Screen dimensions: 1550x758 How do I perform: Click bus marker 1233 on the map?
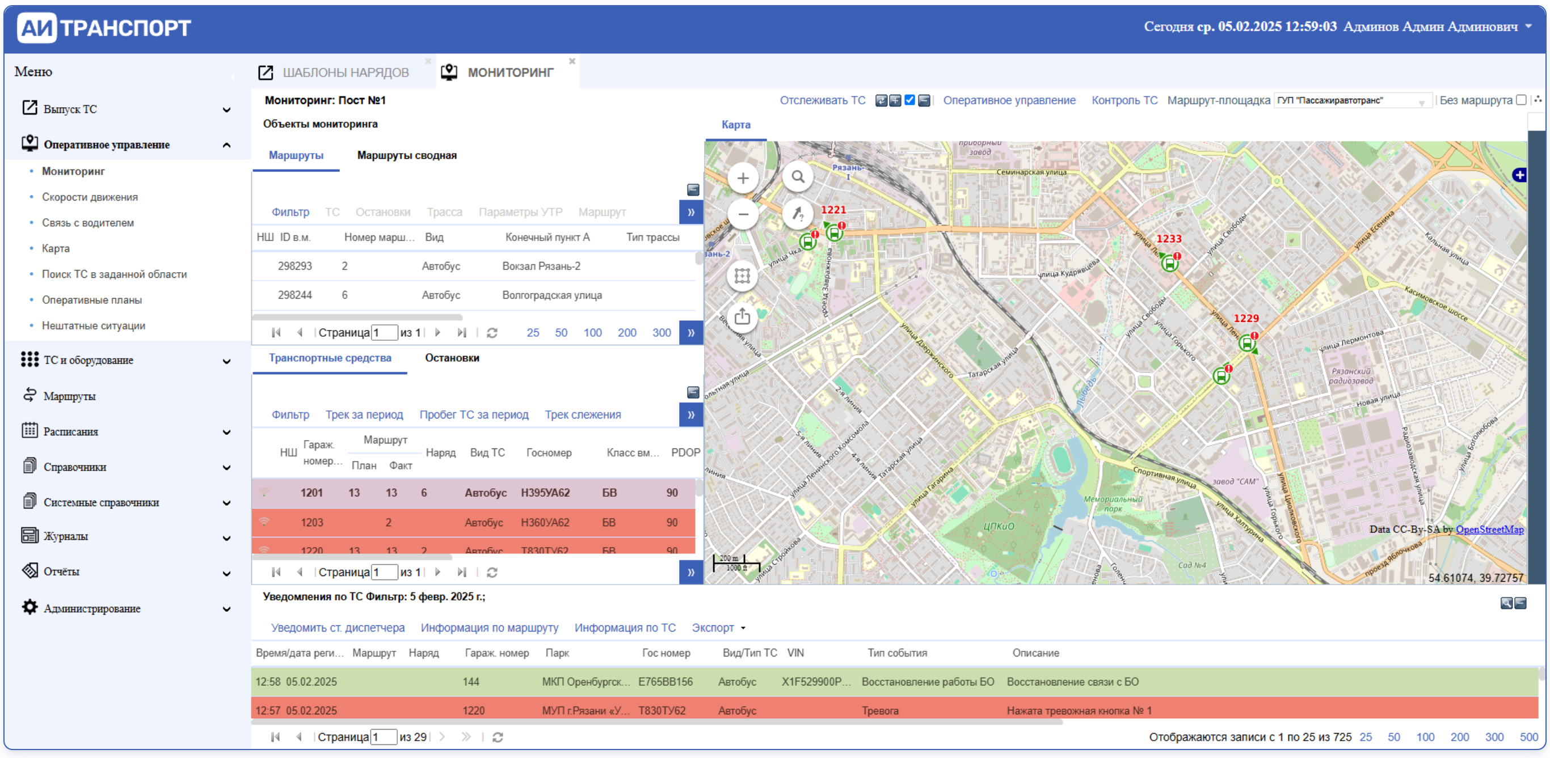coord(1169,263)
